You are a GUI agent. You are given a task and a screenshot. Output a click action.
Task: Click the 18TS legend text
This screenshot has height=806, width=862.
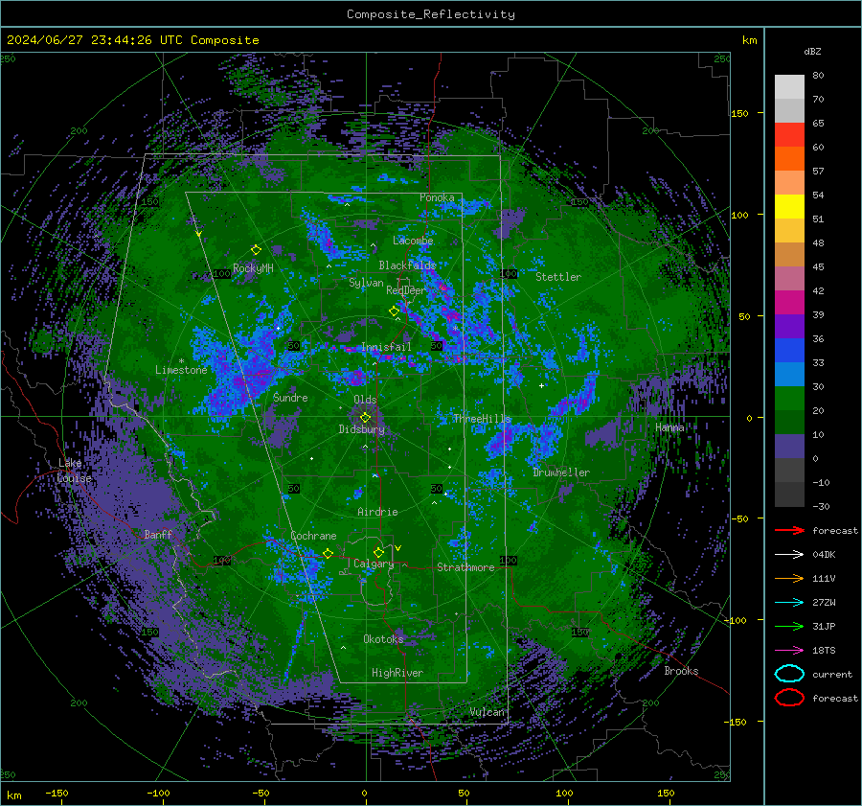click(824, 650)
